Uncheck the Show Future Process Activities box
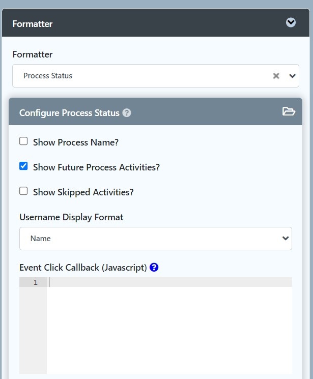The height and width of the screenshot is (379, 313). click(x=23, y=166)
